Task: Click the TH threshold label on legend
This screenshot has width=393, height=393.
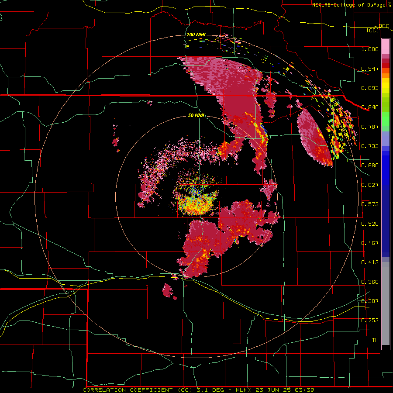Action: pyautogui.click(x=375, y=340)
